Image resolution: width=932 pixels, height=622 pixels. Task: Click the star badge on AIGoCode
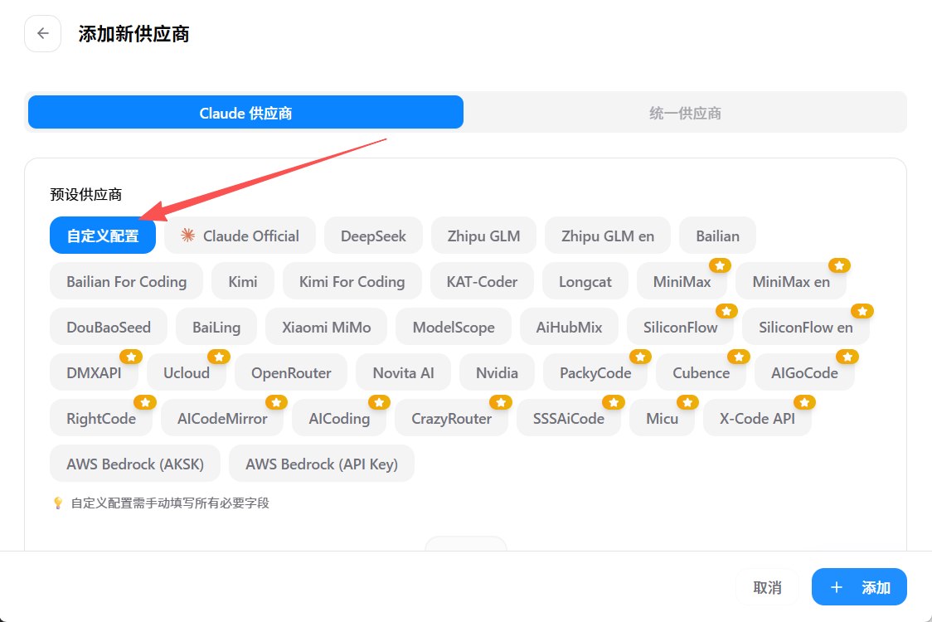(847, 357)
